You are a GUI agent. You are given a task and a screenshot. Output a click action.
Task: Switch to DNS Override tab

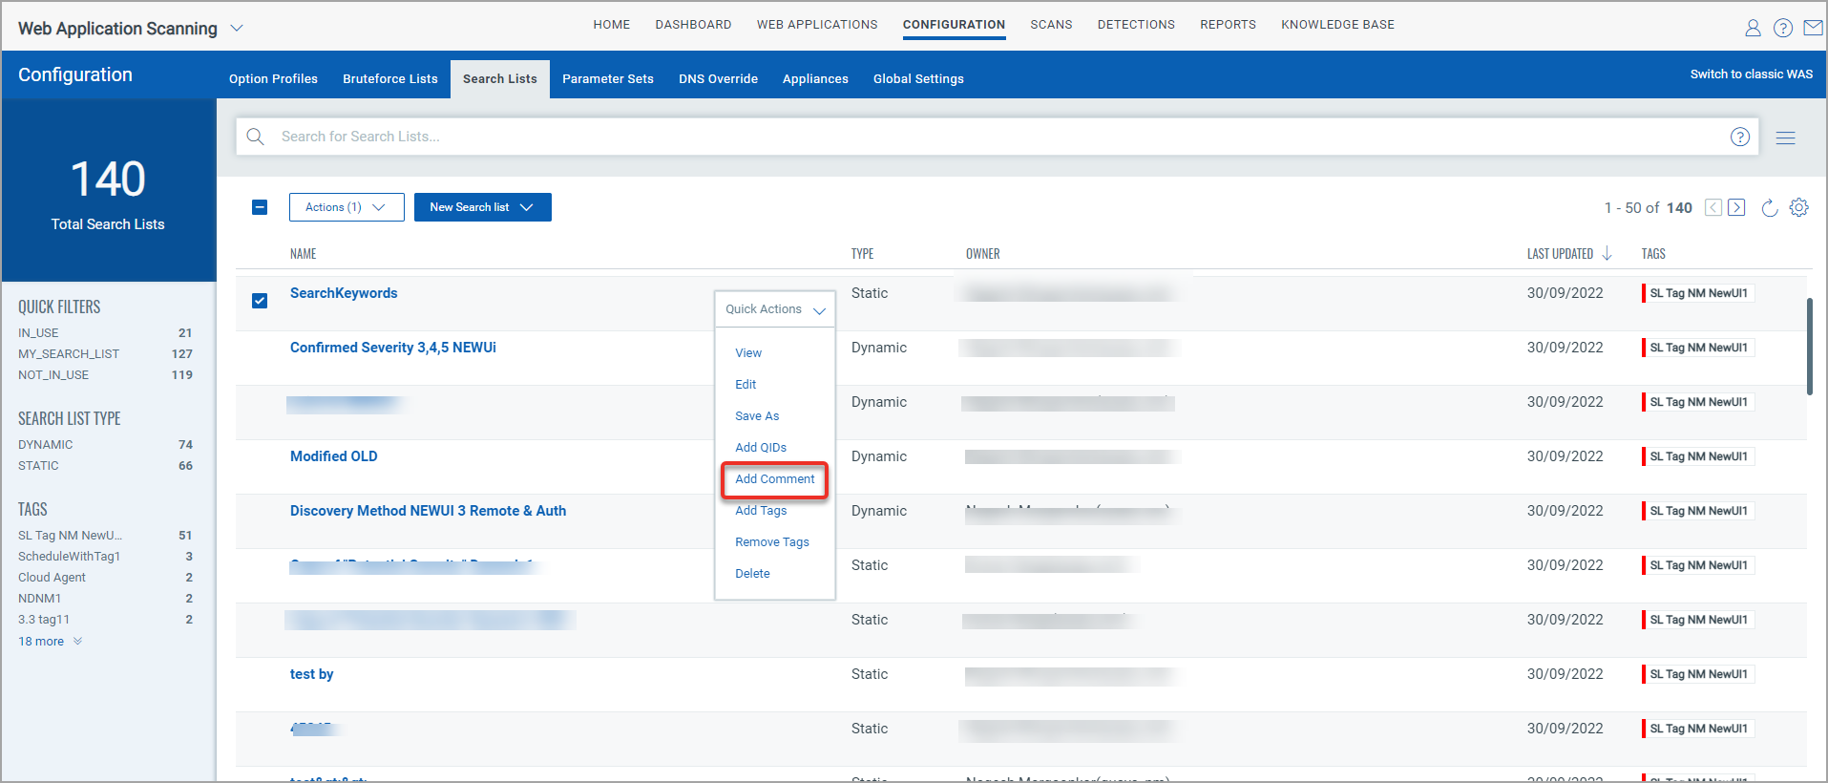point(718,79)
